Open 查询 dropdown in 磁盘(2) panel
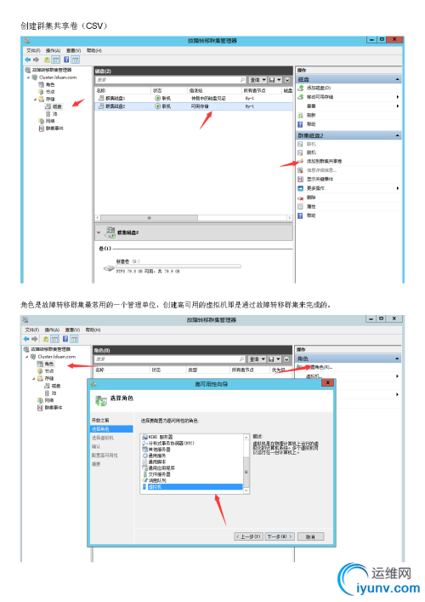Image resolution: width=425 pixels, height=602 pixels. 258,80
